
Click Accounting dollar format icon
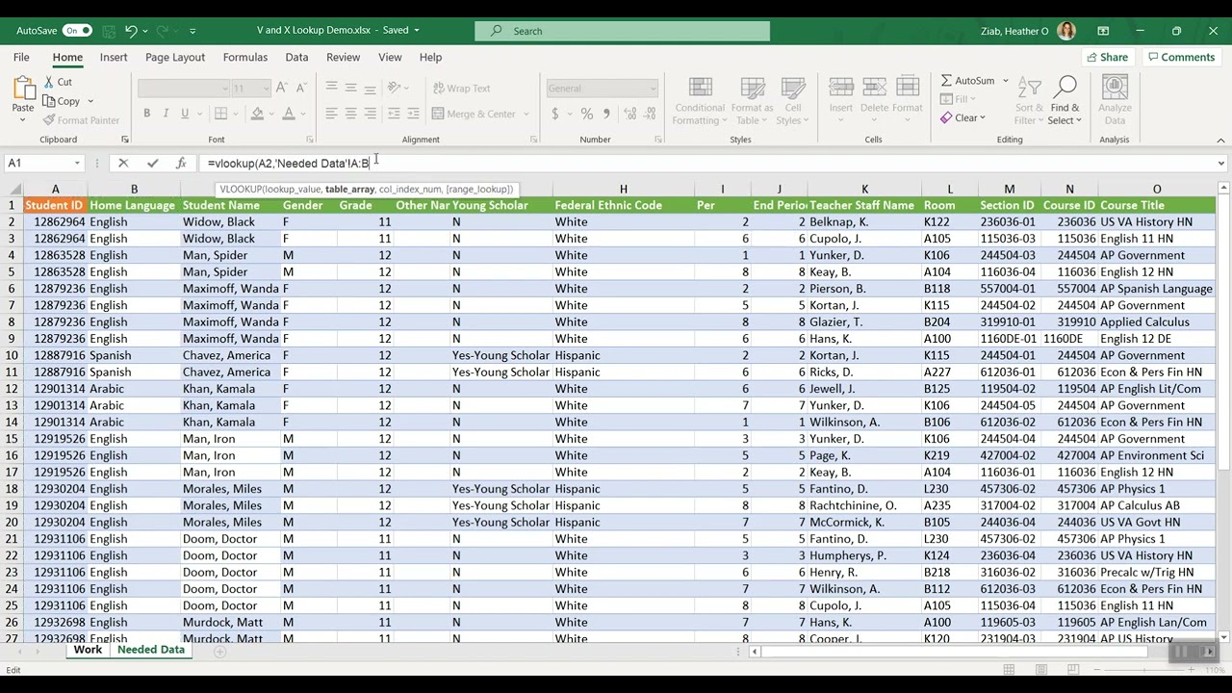click(555, 114)
